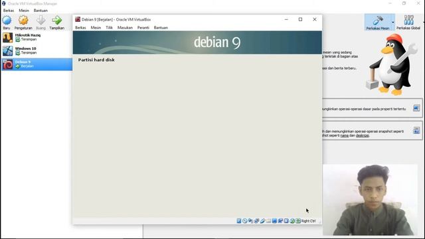
Task: Click the Debian 9 window title bar icon
Action: (78, 19)
